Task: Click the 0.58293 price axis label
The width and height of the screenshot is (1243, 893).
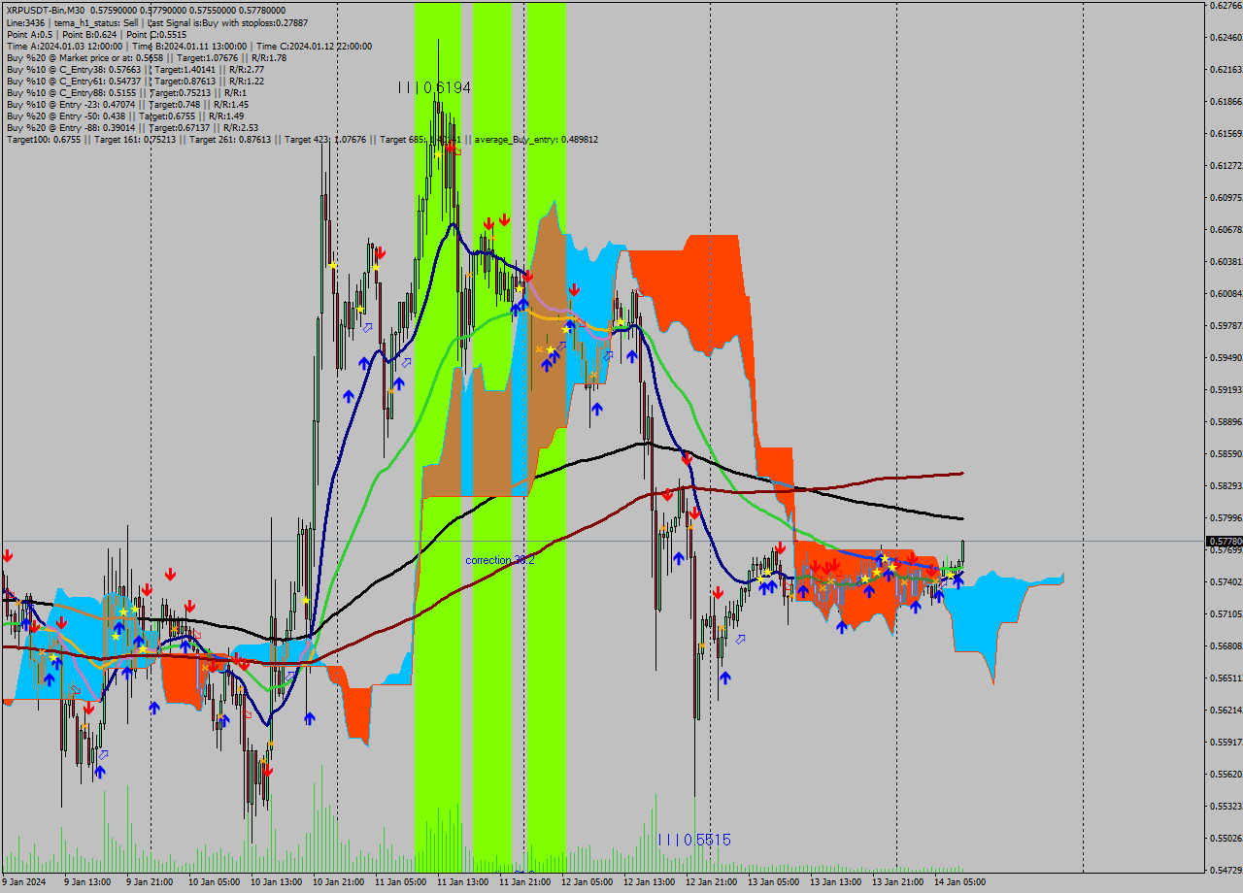Action: point(1226,486)
